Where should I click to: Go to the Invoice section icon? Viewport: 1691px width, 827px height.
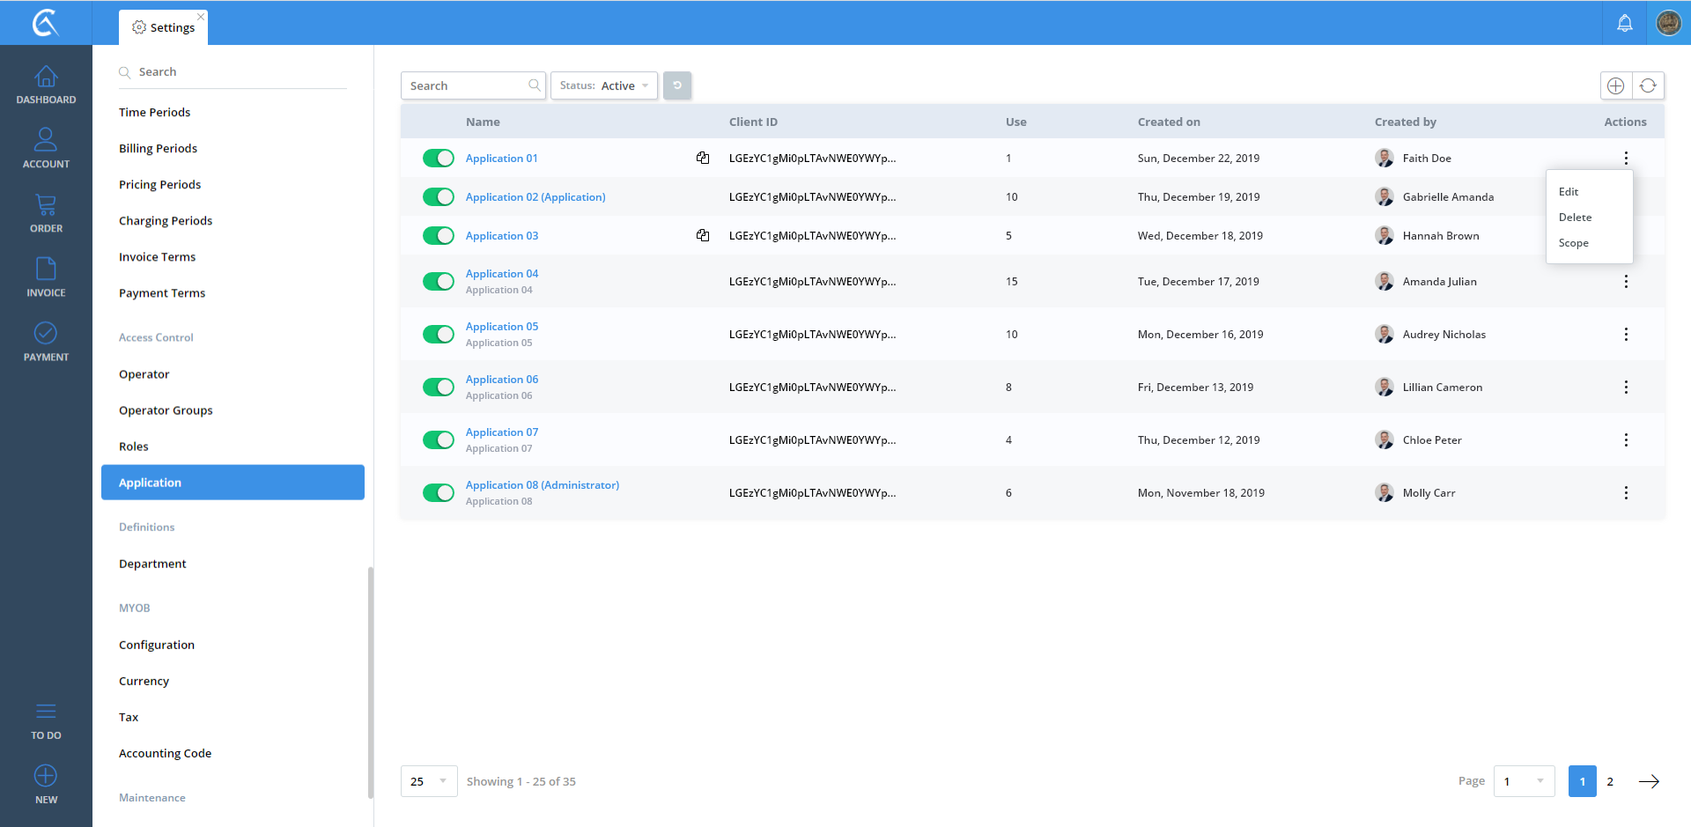(46, 277)
